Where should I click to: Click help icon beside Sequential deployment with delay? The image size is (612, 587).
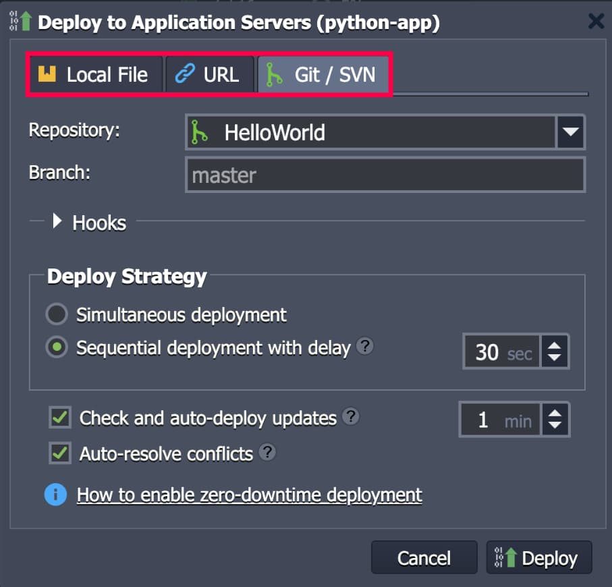click(x=364, y=347)
